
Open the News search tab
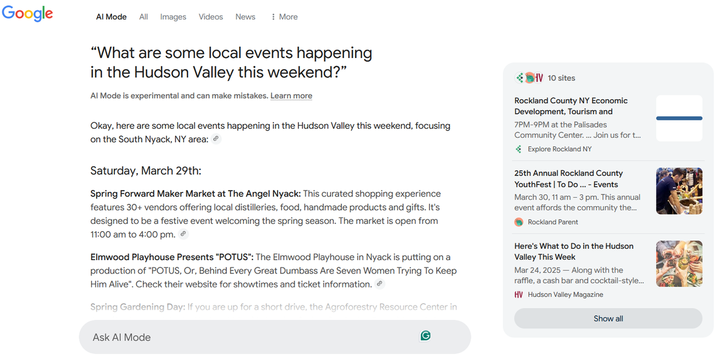[245, 17]
